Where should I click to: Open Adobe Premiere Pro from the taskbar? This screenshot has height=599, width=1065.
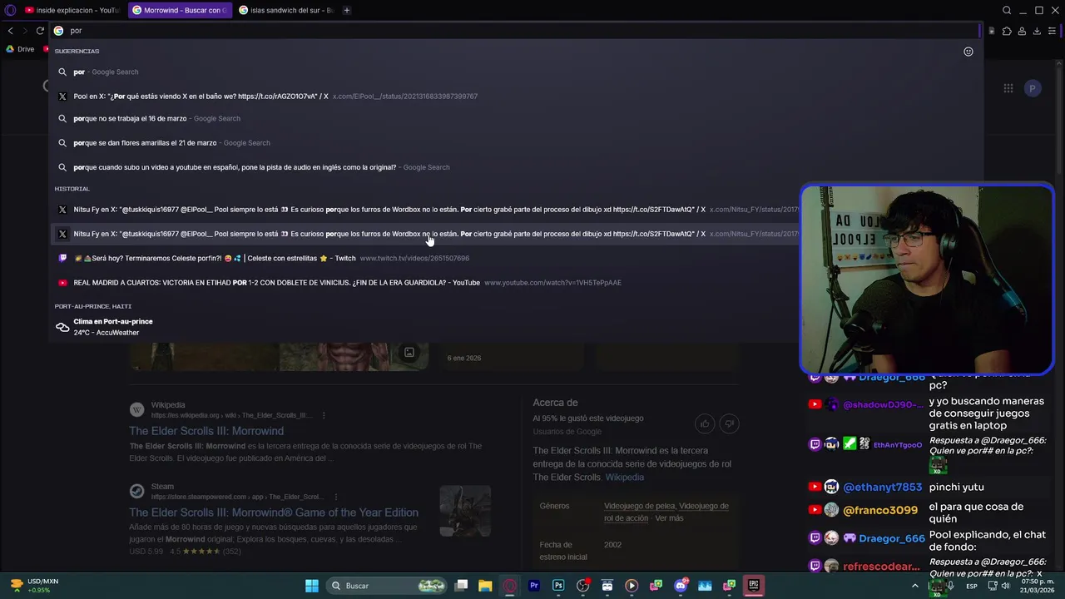coord(534,586)
